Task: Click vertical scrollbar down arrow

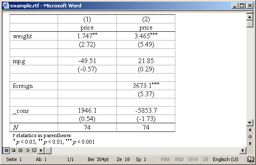Action: tap(250, 123)
